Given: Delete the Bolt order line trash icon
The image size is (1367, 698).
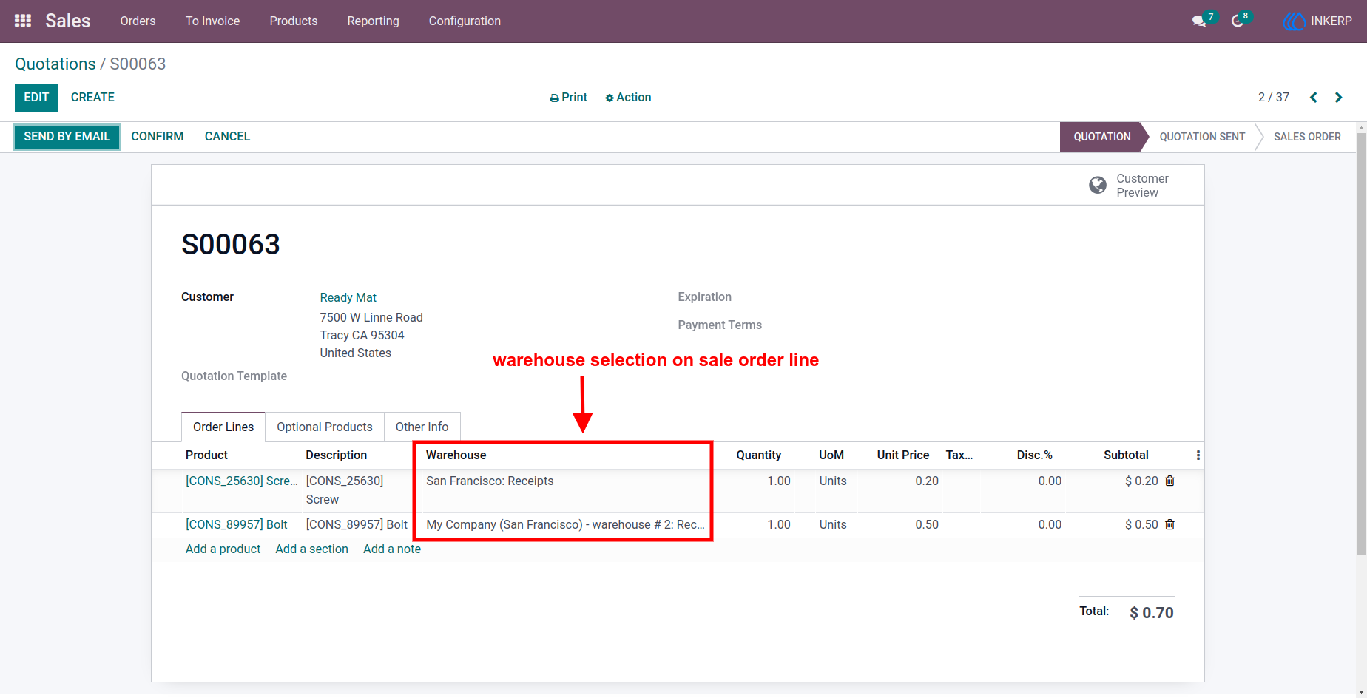Looking at the screenshot, I should (x=1169, y=524).
